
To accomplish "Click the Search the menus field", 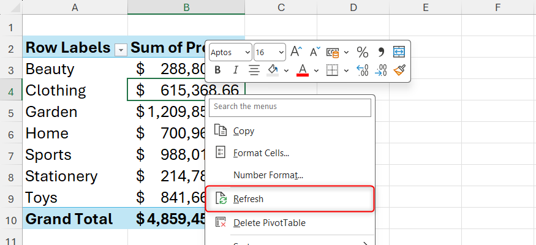I will coord(290,108).
